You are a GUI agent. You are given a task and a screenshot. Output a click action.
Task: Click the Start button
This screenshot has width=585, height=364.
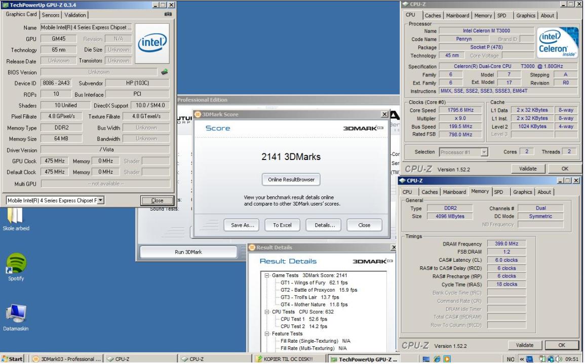(x=12, y=359)
